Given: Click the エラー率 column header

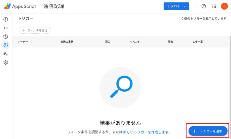Looking at the screenshot, I should pos(198,42).
